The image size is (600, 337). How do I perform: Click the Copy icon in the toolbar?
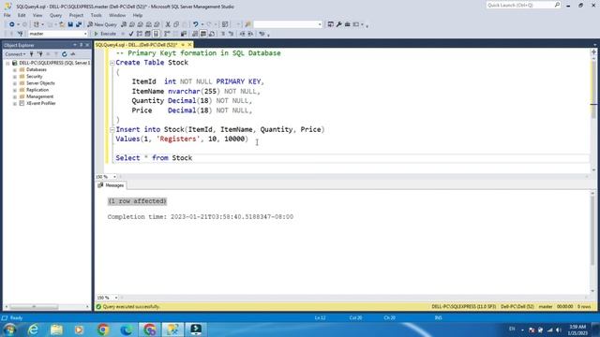tap(176, 24)
